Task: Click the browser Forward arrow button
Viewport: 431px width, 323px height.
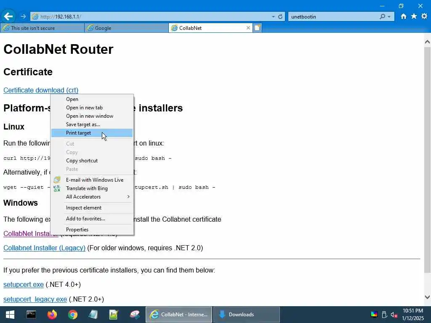Action: click(23, 16)
